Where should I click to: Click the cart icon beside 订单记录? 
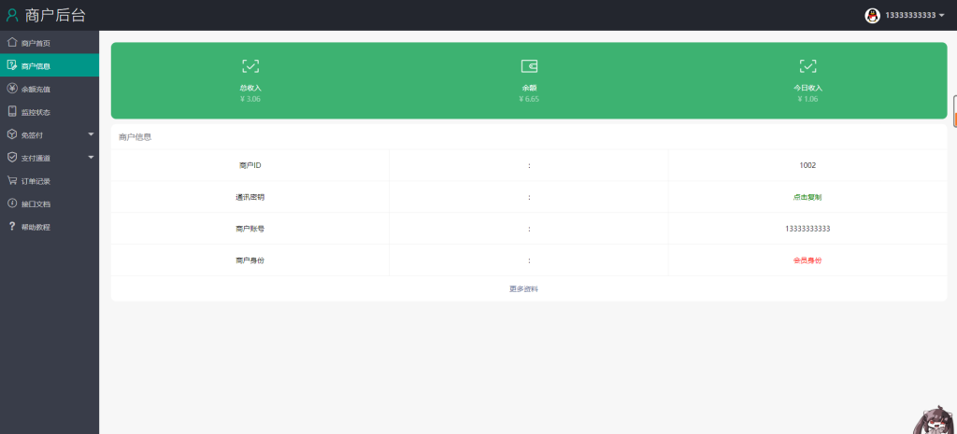[11, 180]
